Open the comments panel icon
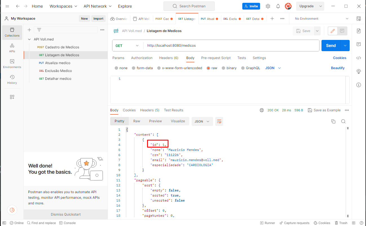Viewport: 366px width, 226px height. coord(359,44)
